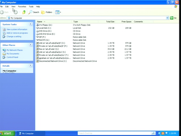
Task: Select the Unit network drive (S:) icon
Action: pyautogui.click(x=37, y=52)
